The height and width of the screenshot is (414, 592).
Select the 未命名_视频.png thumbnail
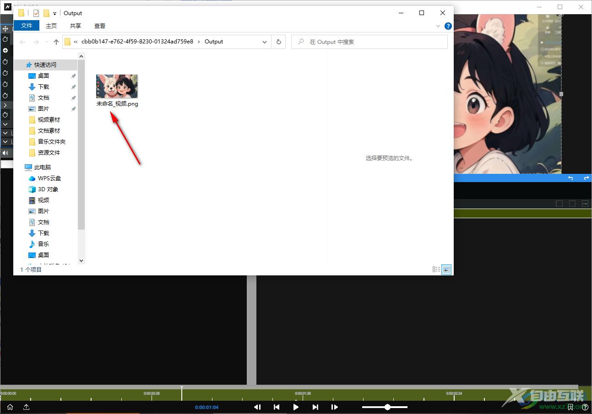coord(117,86)
